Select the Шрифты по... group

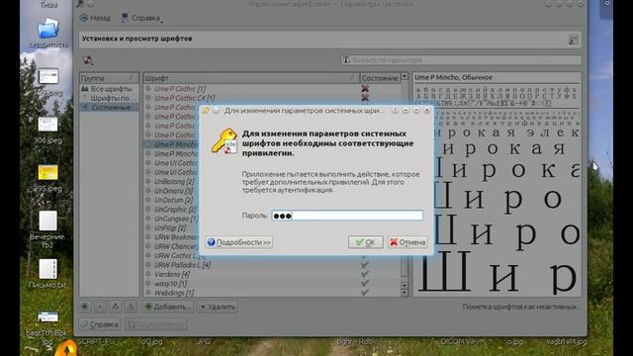point(109,98)
